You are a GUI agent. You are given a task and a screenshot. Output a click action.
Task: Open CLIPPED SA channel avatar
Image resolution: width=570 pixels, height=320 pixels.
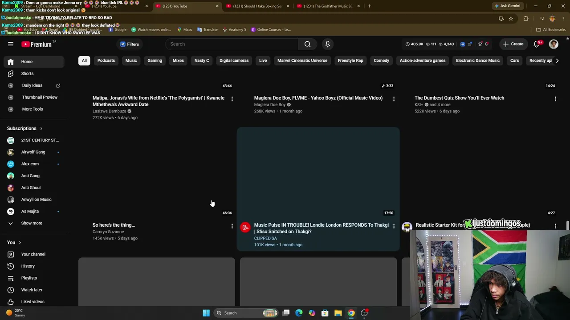tap(245, 228)
